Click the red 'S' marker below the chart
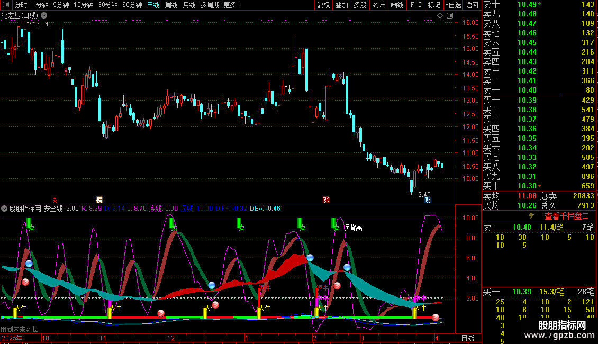This screenshot has height=344, width=598. [x=55, y=200]
